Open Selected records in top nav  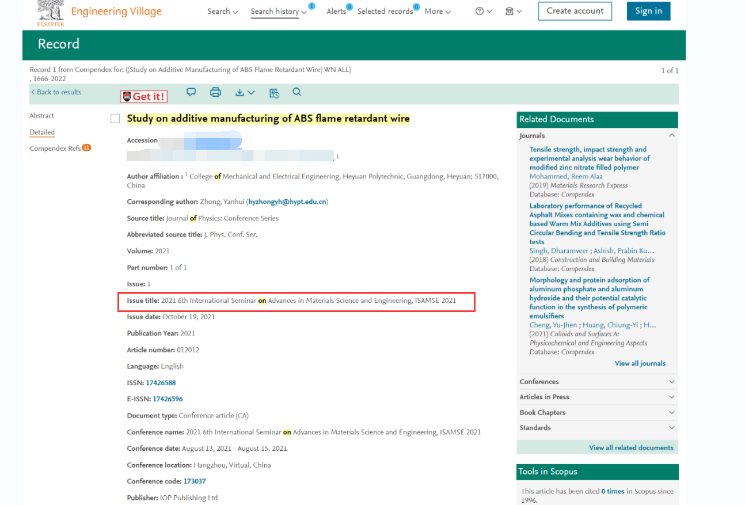(385, 11)
